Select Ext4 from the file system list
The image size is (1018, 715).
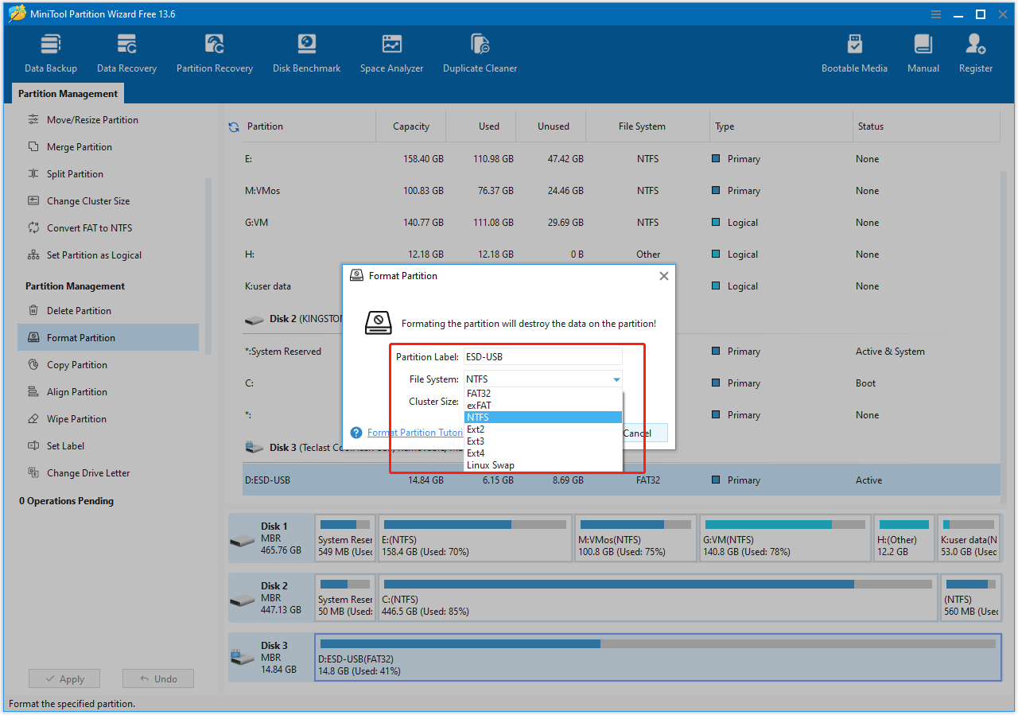(x=478, y=453)
